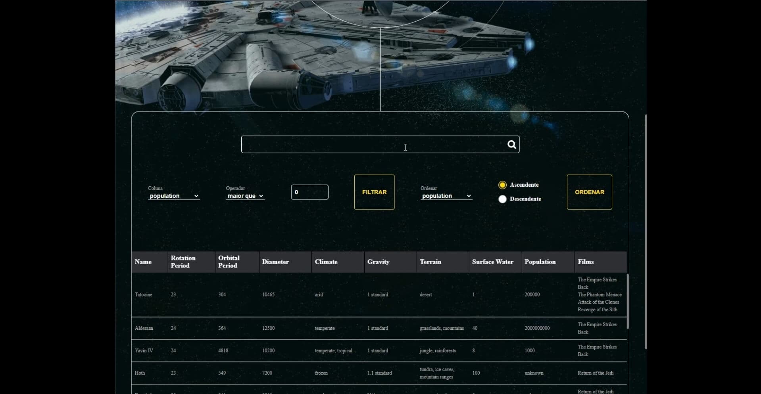Screen dimensions: 761x394
Task: Select the Ascendente radio button
Action: point(502,184)
